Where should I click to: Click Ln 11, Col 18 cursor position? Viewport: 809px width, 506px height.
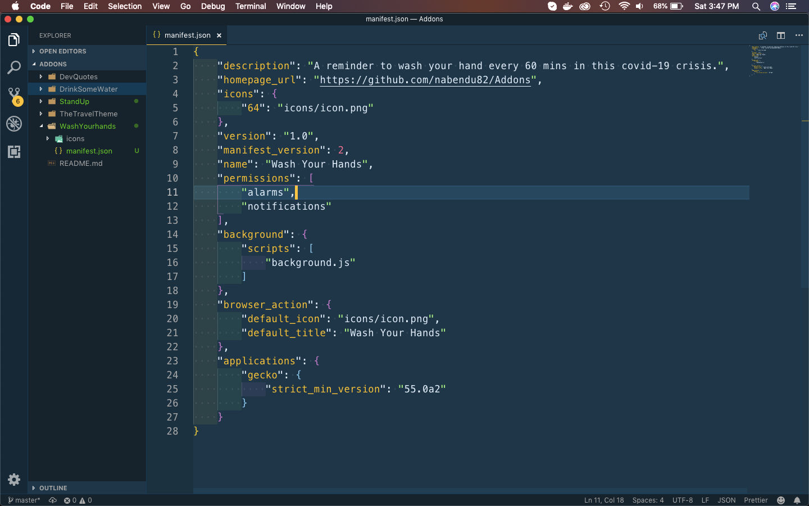click(604, 500)
